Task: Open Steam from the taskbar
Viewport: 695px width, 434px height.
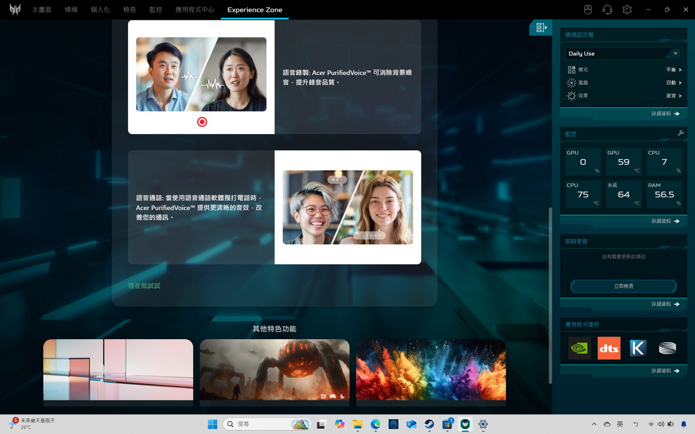Action: pyautogui.click(x=429, y=424)
